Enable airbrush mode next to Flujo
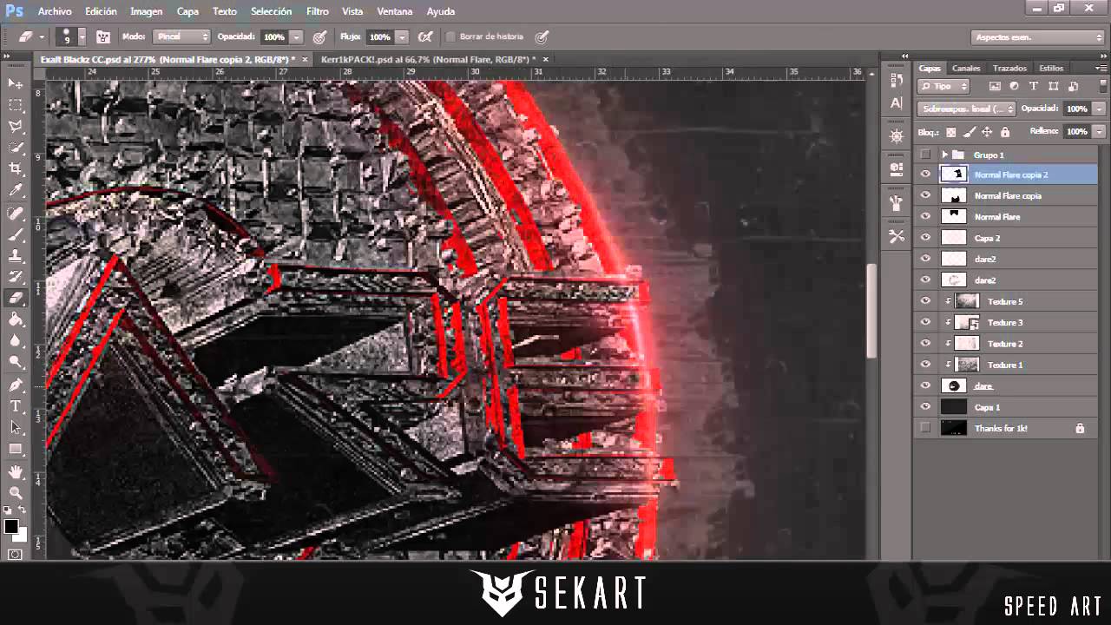The height and width of the screenshot is (625, 1111). pos(425,37)
